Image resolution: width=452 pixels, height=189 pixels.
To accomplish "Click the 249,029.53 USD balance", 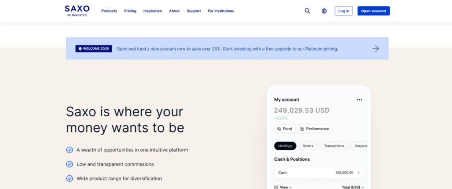I will coord(301,111).
